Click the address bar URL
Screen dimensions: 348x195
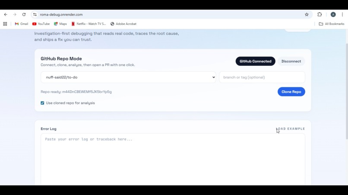point(61,15)
